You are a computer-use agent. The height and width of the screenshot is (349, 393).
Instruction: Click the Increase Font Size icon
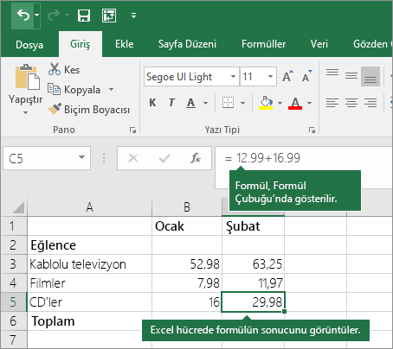tap(287, 76)
